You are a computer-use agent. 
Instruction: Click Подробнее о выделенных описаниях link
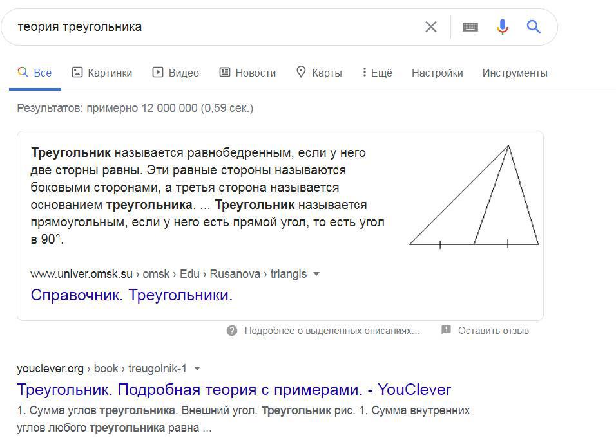point(332,331)
